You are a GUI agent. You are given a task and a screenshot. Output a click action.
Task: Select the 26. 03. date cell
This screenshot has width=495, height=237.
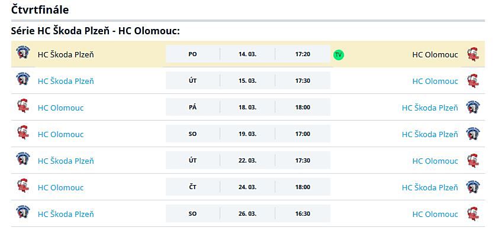pyautogui.click(x=247, y=214)
